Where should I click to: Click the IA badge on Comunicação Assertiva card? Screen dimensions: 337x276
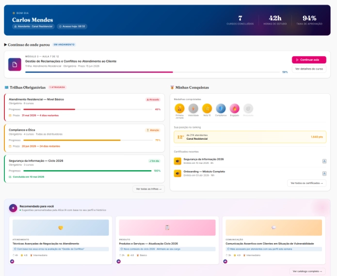(x=225, y=261)
